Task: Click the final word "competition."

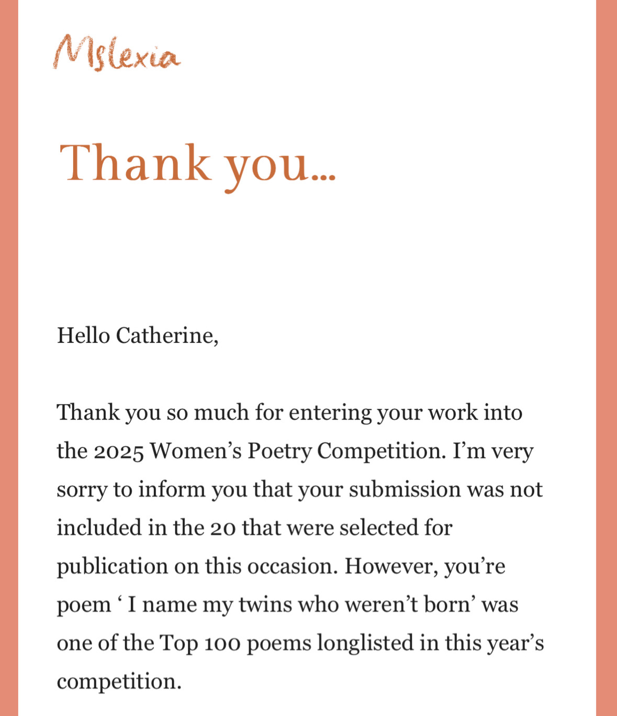Action: click(119, 681)
